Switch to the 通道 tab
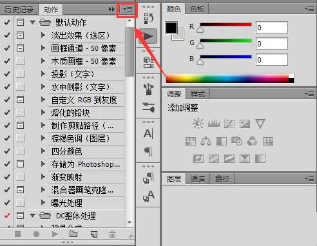This screenshot has height=246, width=317. 198,179
